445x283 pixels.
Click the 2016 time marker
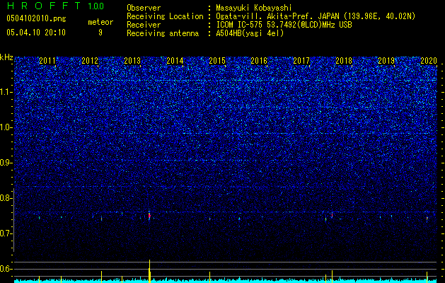[259, 61]
